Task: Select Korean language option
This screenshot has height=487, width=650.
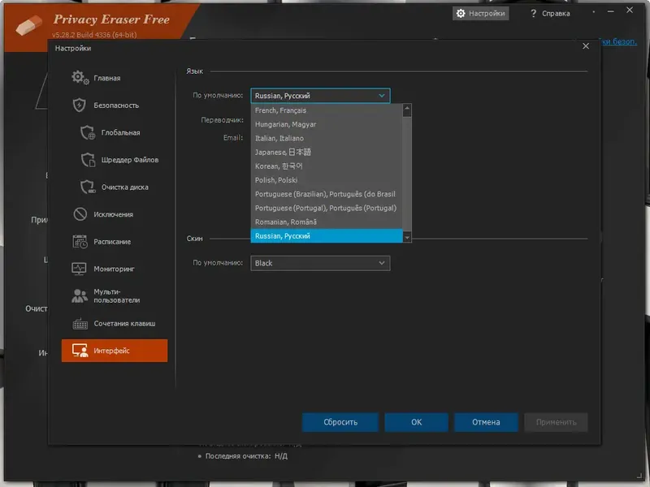Action: coord(327,166)
